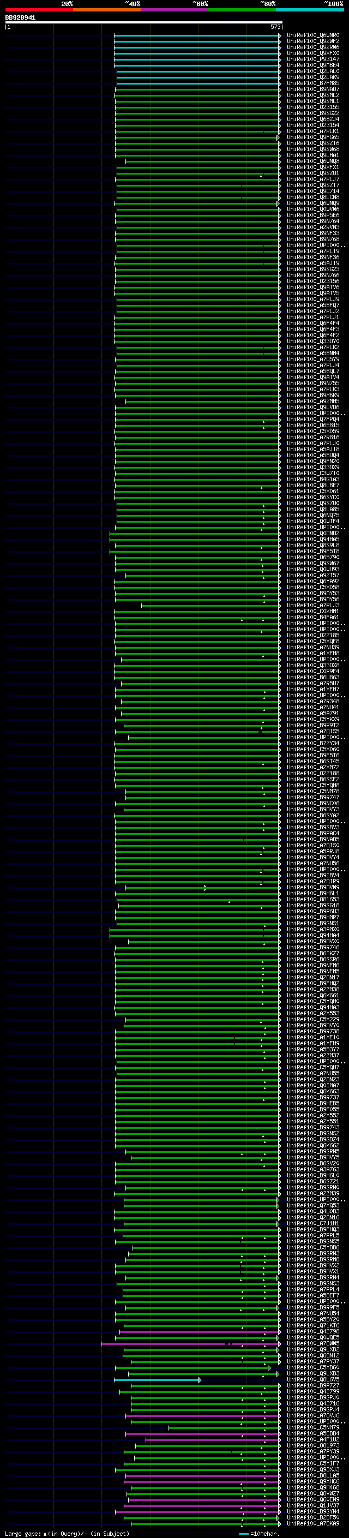Select the UniRef100_Q9SZU1 label
The height and width of the screenshot is (1538, 349).
click(312, 173)
